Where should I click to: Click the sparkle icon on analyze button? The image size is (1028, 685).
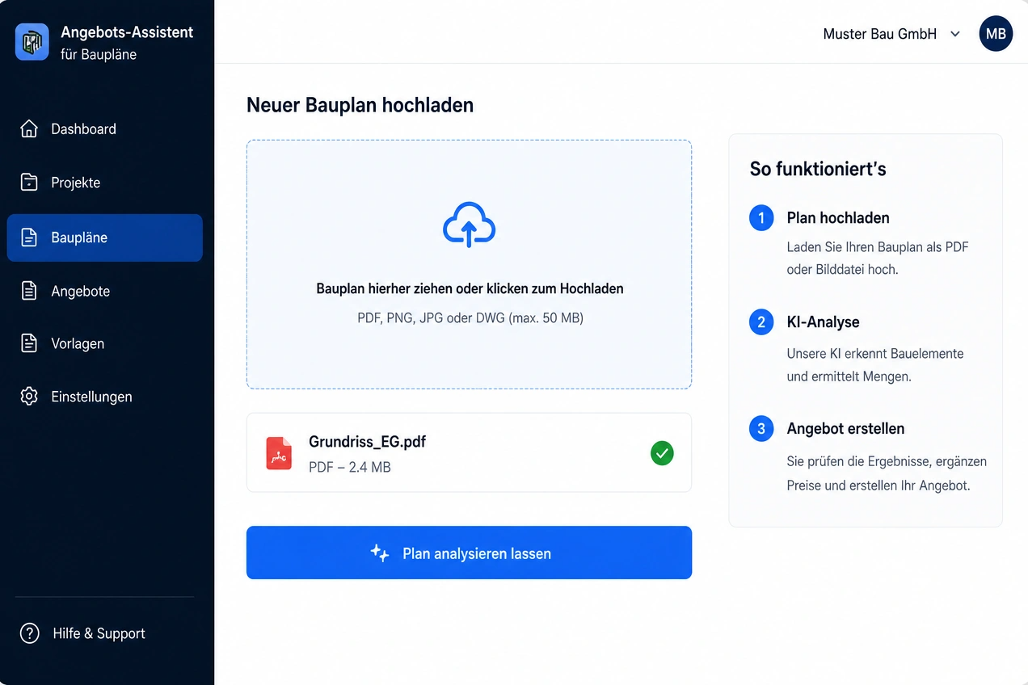[x=380, y=553]
